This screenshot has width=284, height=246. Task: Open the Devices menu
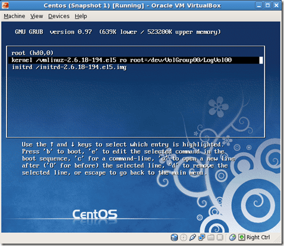coord(59,16)
